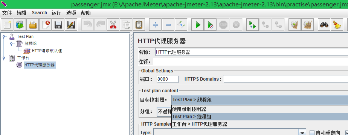The image size is (348, 135).
Task: Open the 目标控制器 combo box
Action: click(x=259, y=100)
